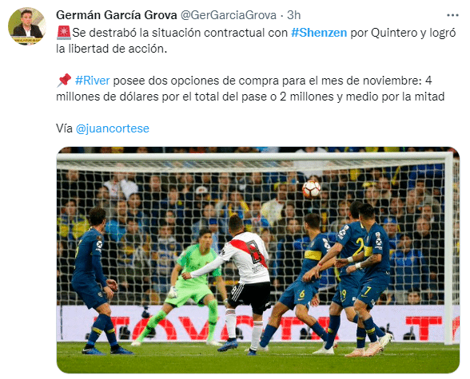The width and height of the screenshot is (470, 379).
Task: Open the attached football match photo
Action: pyautogui.click(x=257, y=259)
